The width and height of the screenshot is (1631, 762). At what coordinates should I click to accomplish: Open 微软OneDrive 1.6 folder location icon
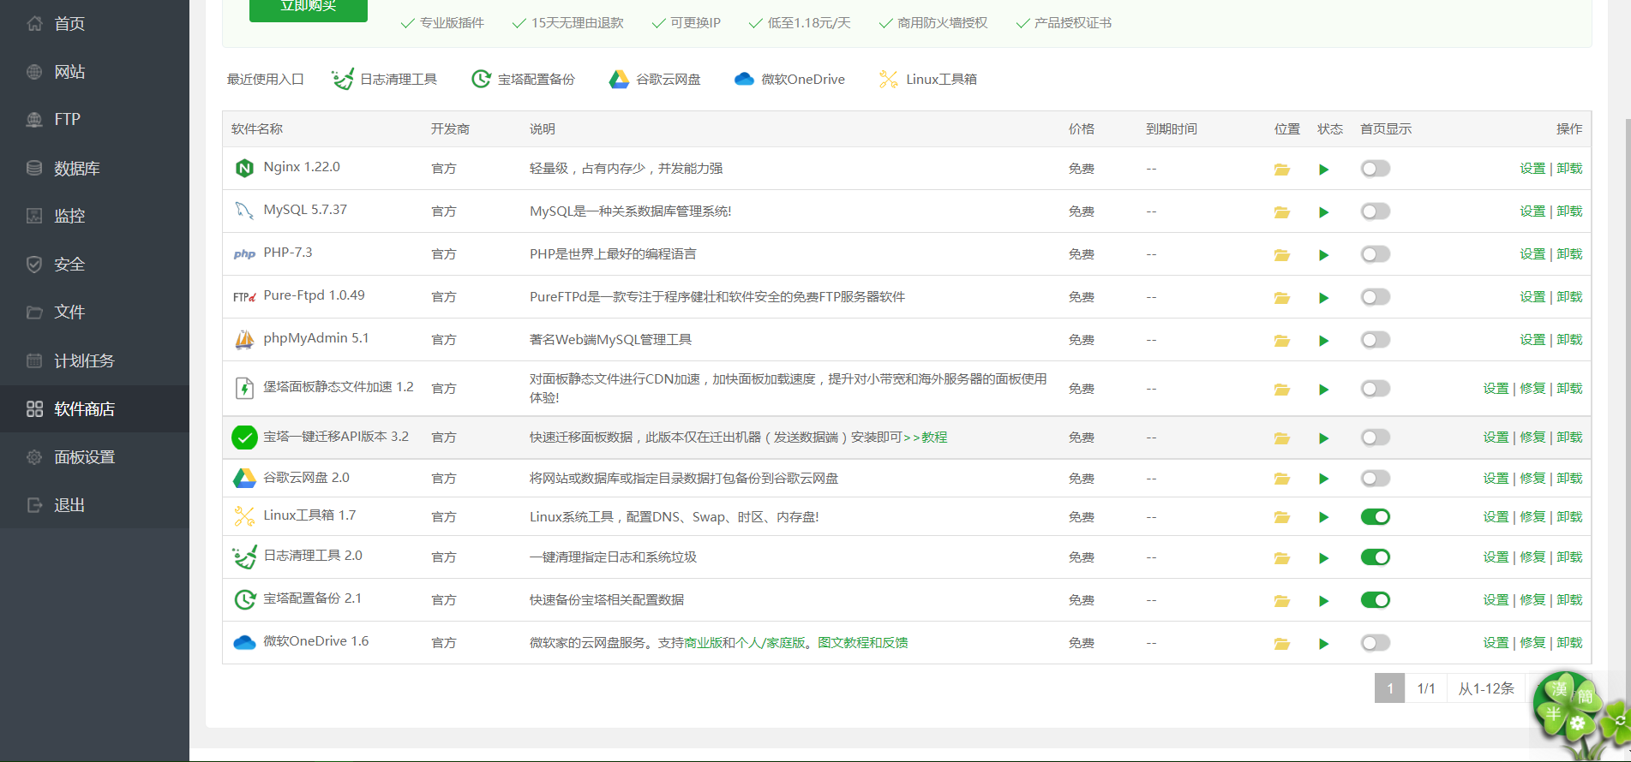pos(1281,644)
